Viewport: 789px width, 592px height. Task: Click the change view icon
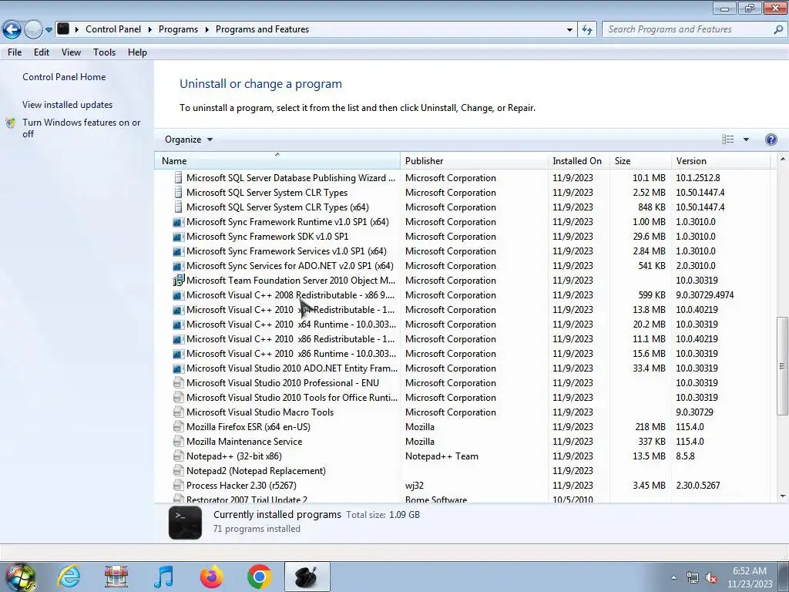click(x=727, y=140)
